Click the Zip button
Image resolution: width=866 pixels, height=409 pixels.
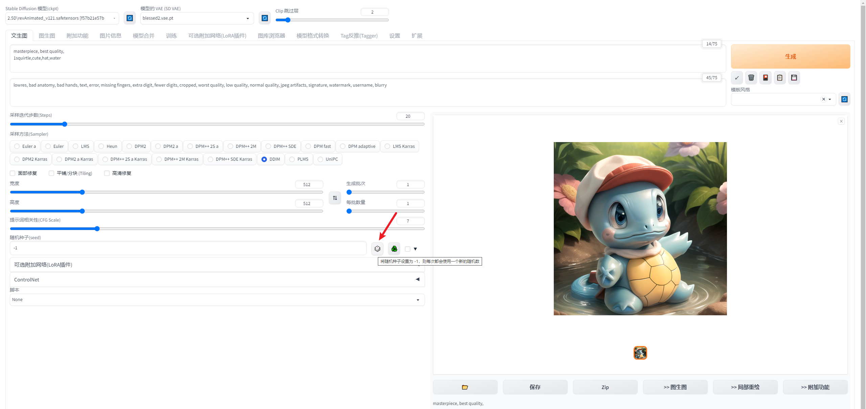[x=605, y=387]
